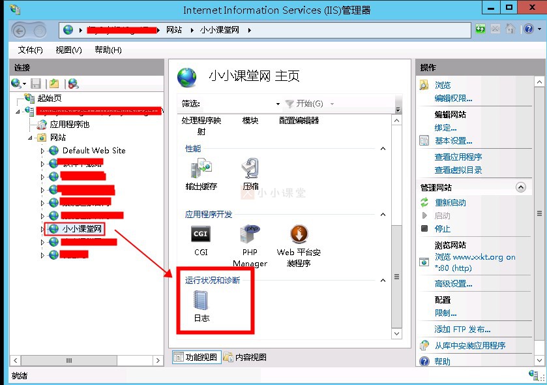Image resolution: width=547 pixels, height=385 pixels.
Task: Click the forward navigation arrow
Action: click(39, 31)
